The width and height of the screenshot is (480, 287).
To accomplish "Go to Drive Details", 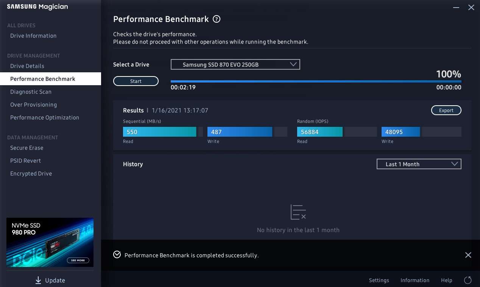I will pos(27,66).
